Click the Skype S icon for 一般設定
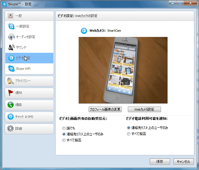 pos(11,26)
